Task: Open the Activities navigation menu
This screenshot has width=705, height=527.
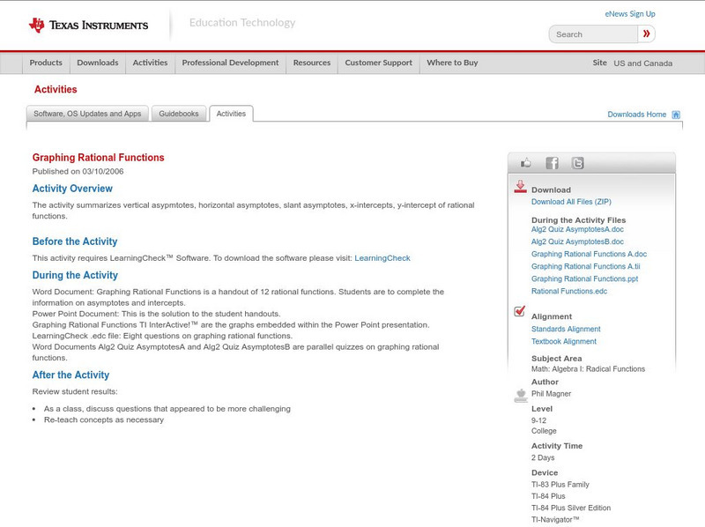Action: click(150, 63)
